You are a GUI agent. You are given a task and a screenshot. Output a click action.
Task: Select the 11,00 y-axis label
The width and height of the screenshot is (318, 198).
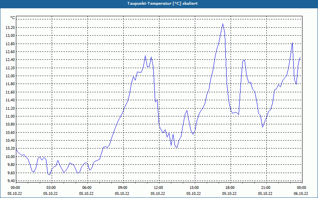tap(11, 116)
